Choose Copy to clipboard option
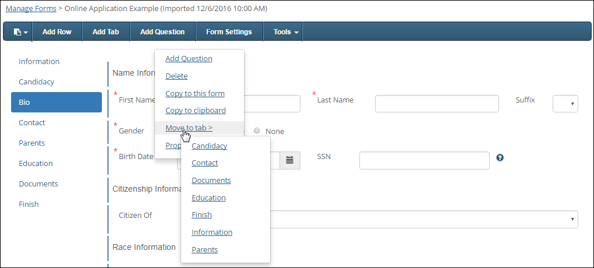 coord(195,110)
